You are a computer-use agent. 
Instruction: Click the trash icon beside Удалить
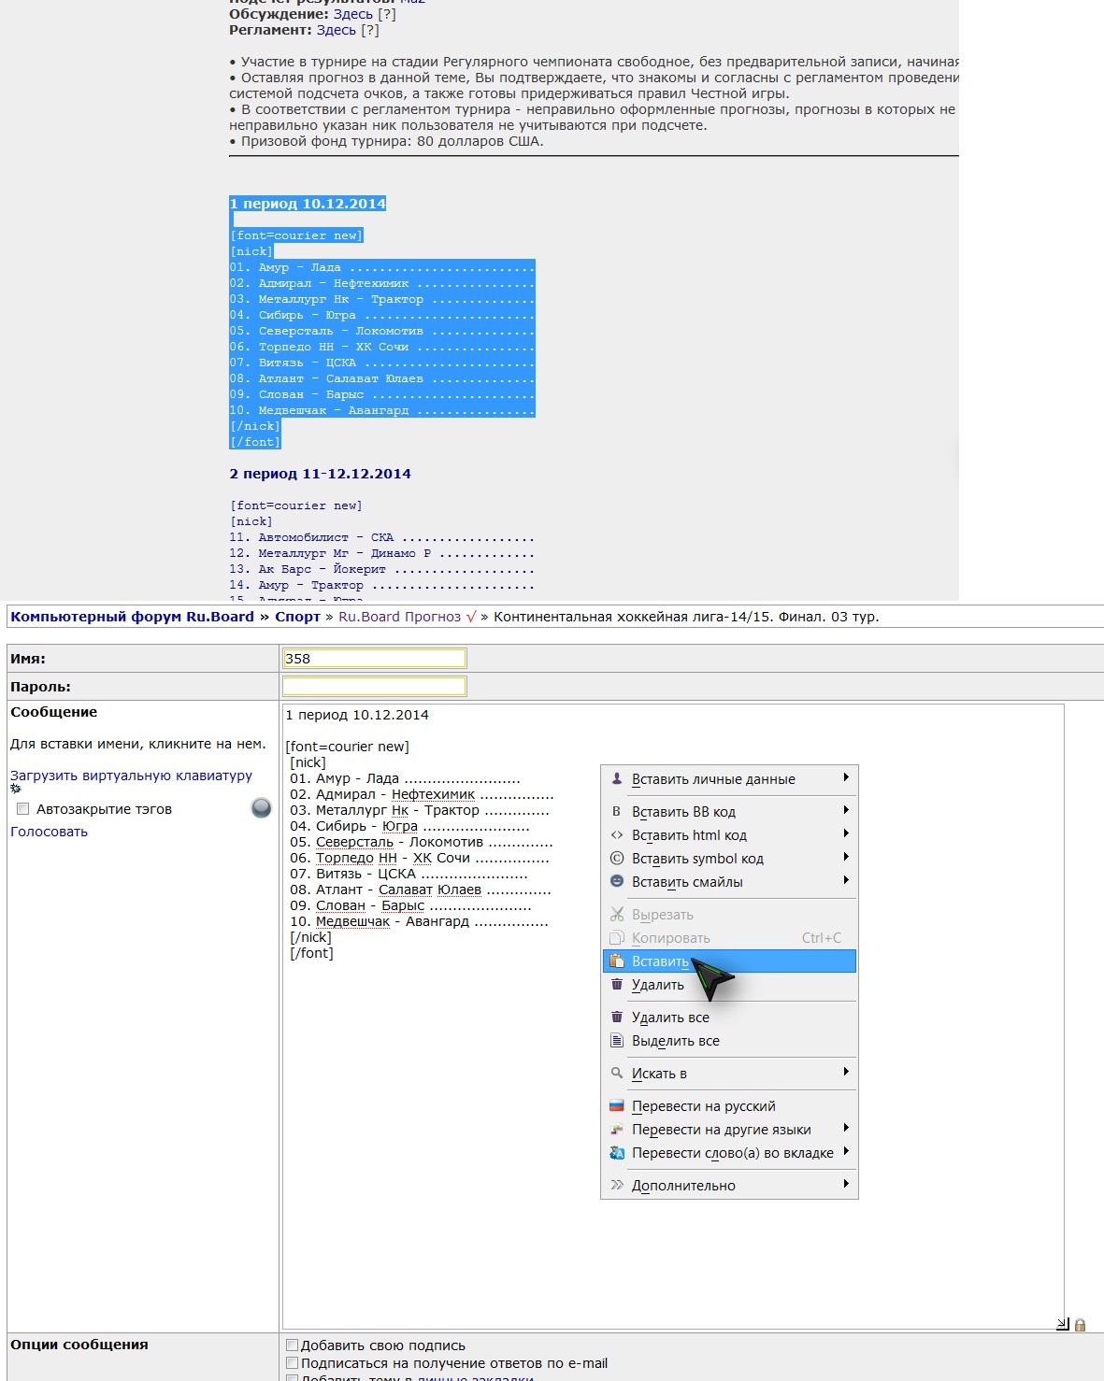pos(617,984)
